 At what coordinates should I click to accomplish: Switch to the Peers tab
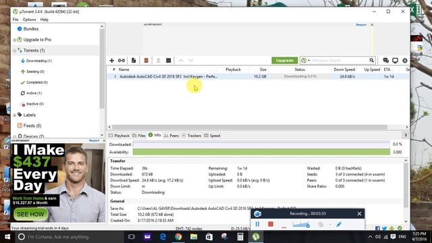coord(171,136)
